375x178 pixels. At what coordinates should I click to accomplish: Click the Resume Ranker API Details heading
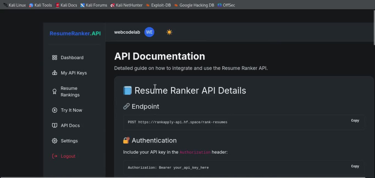190,90
